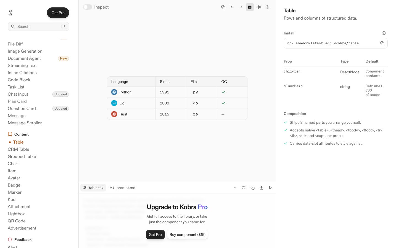Toggle the terminal icon in top toolbar

click(x=250, y=7)
